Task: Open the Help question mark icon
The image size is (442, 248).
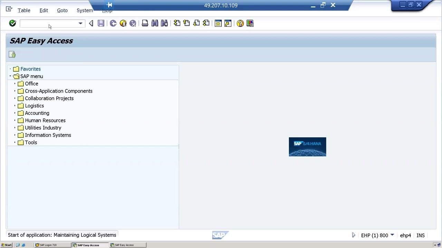Action: click(x=240, y=23)
